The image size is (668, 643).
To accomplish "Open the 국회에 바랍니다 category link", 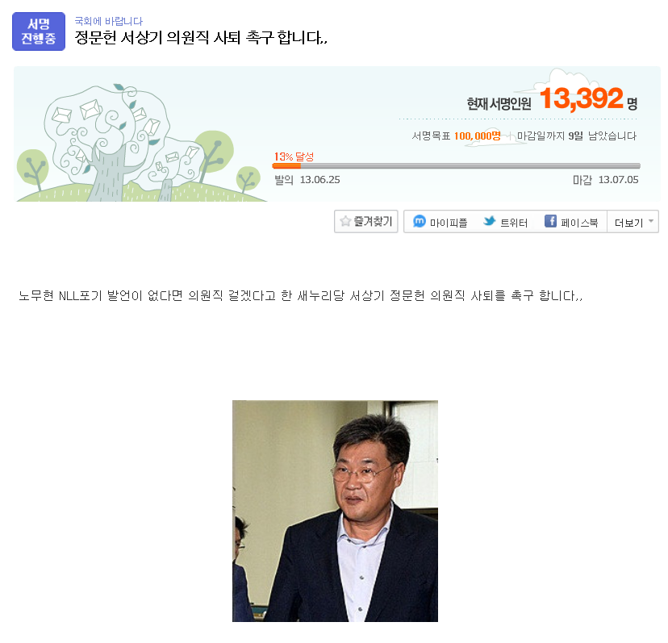I will pos(109,21).
